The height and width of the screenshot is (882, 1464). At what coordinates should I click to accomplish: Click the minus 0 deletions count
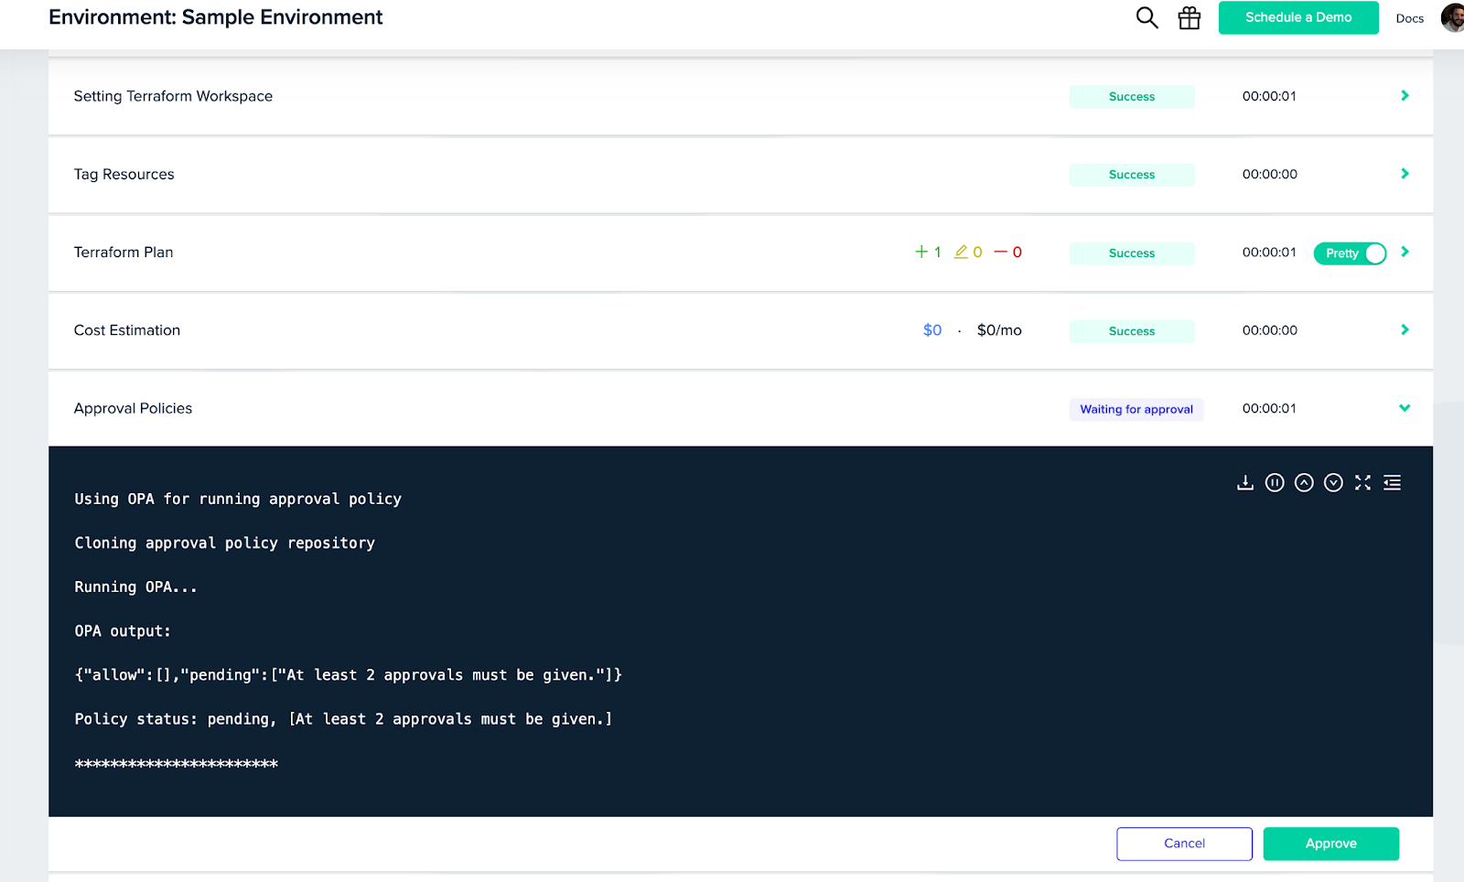point(1008,252)
